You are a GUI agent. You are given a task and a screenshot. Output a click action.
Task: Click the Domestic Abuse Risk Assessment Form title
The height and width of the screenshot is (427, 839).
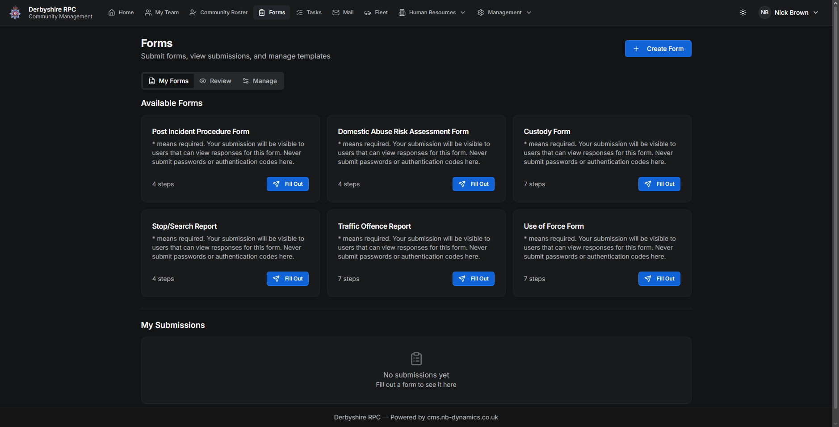[x=403, y=131]
